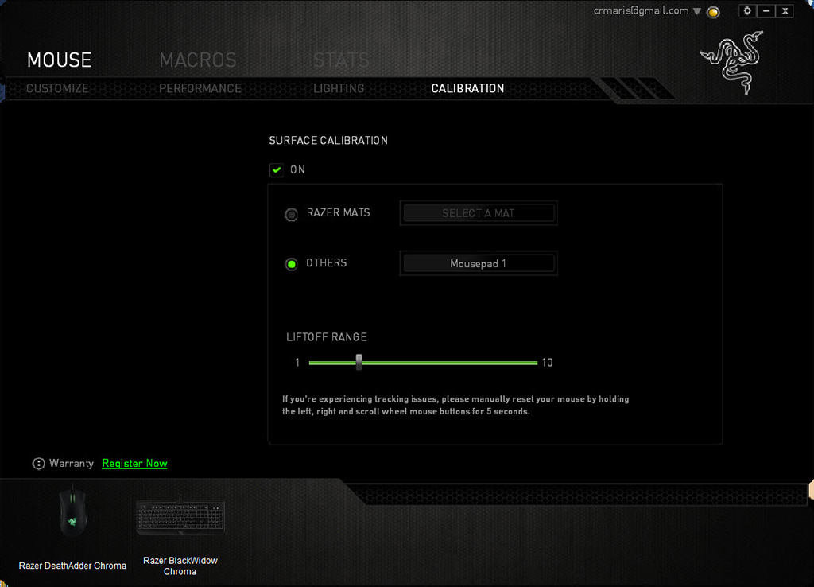Viewport: 814px width, 587px height.
Task: Click the crmaris@gmail.com account name
Action: (x=641, y=11)
